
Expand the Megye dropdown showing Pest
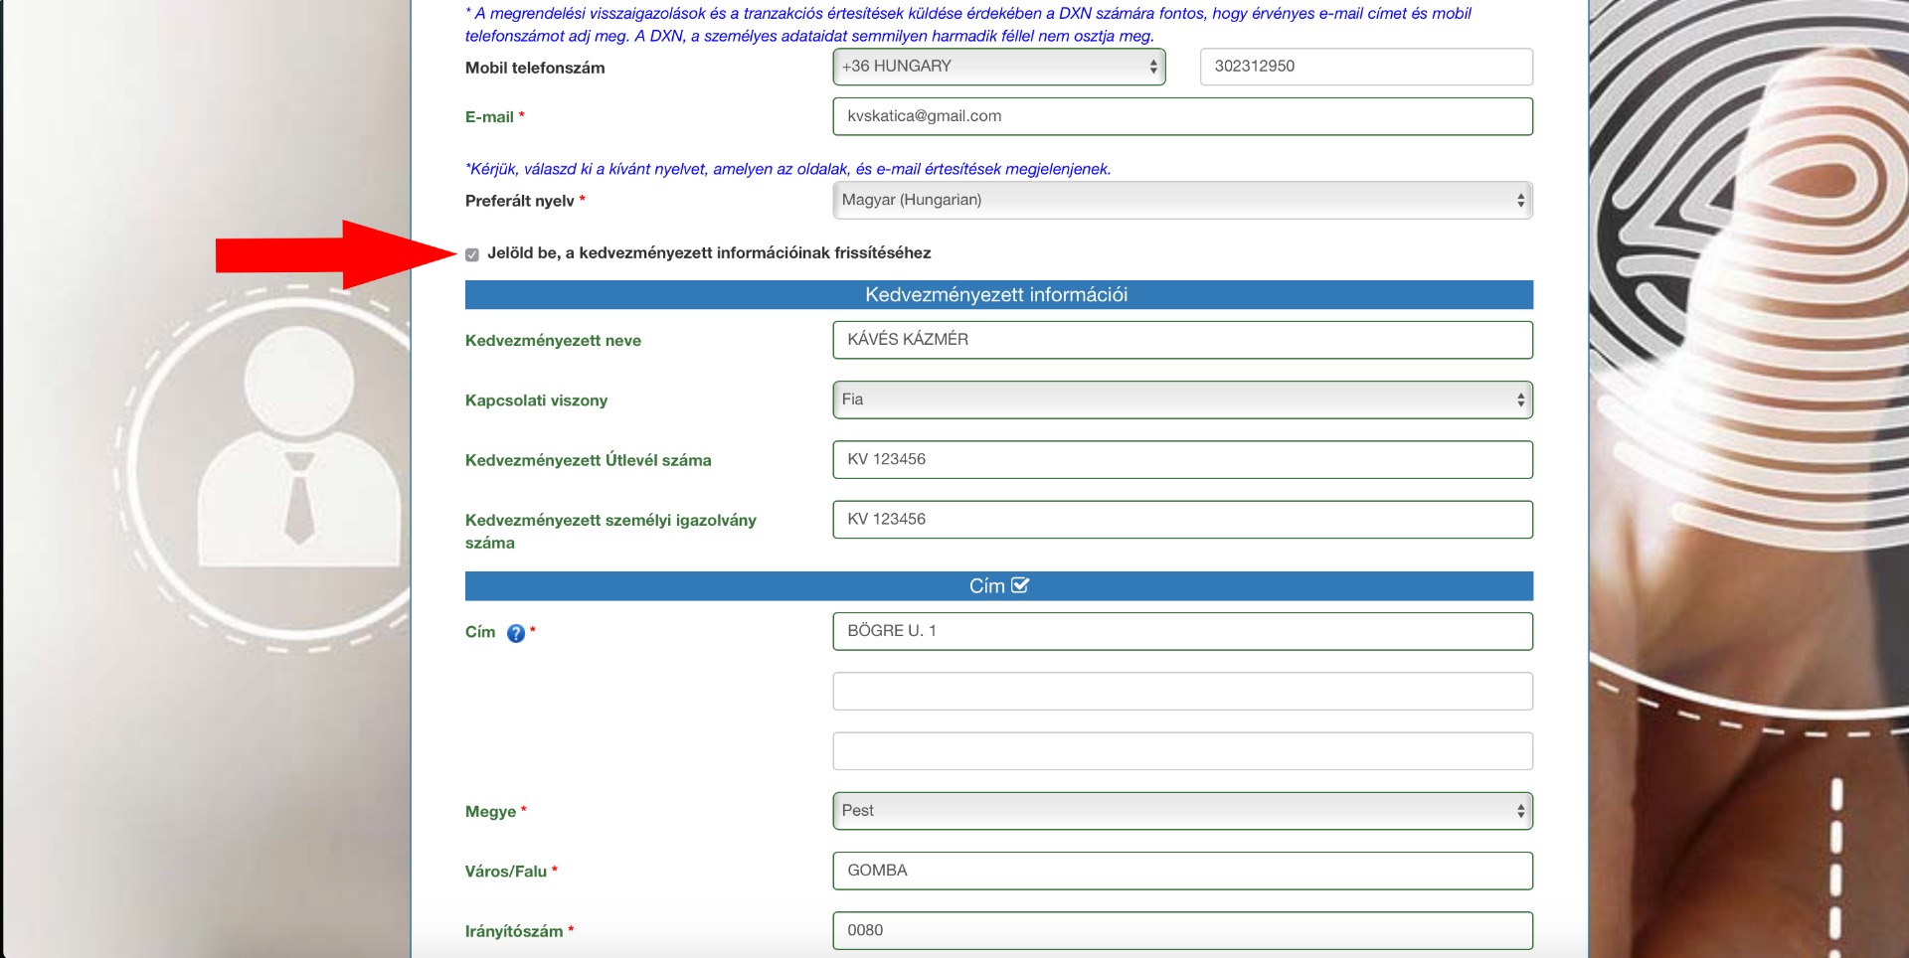[1181, 811]
